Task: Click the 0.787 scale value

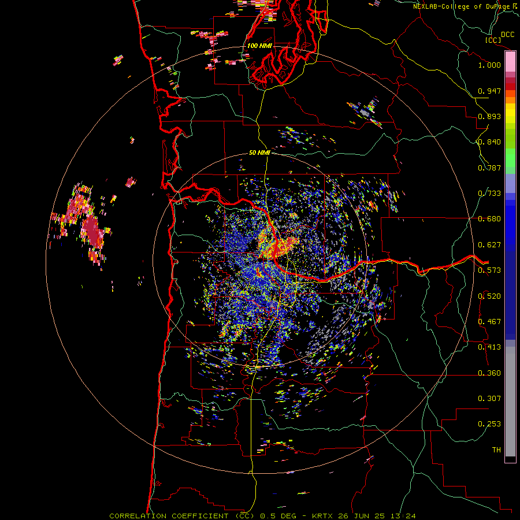Action: click(489, 168)
